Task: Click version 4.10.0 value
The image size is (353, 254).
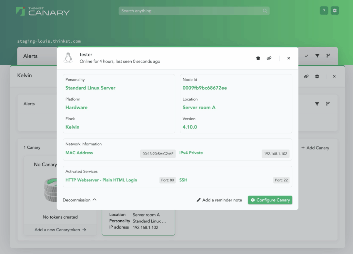Action: pyautogui.click(x=190, y=127)
